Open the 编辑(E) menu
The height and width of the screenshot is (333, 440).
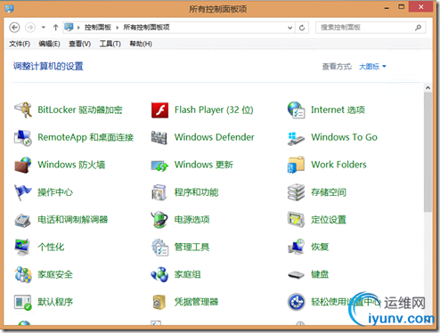point(49,44)
